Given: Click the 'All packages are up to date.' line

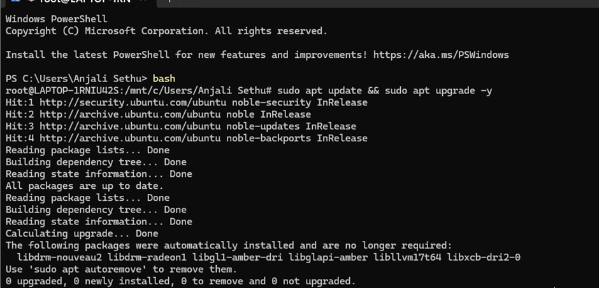Looking at the screenshot, I should 84,186.
